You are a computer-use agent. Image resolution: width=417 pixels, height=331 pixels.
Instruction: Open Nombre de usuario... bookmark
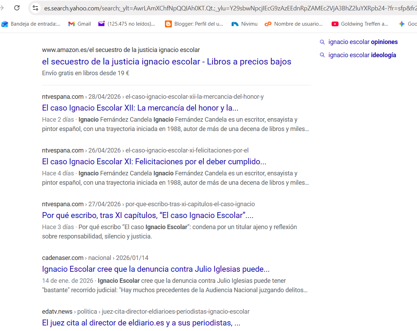(x=294, y=24)
